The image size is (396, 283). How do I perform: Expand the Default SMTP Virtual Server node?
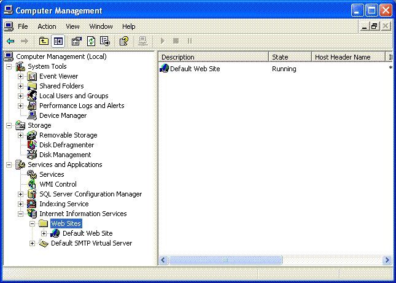(x=32, y=243)
